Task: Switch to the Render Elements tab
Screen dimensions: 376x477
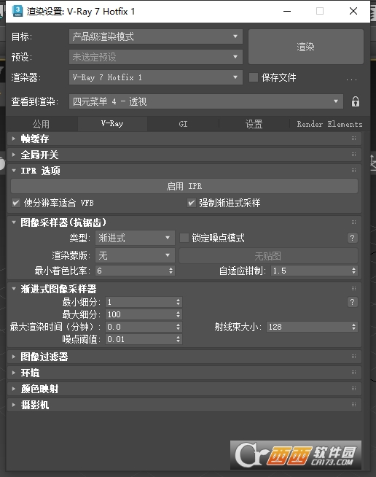Action: pos(329,124)
